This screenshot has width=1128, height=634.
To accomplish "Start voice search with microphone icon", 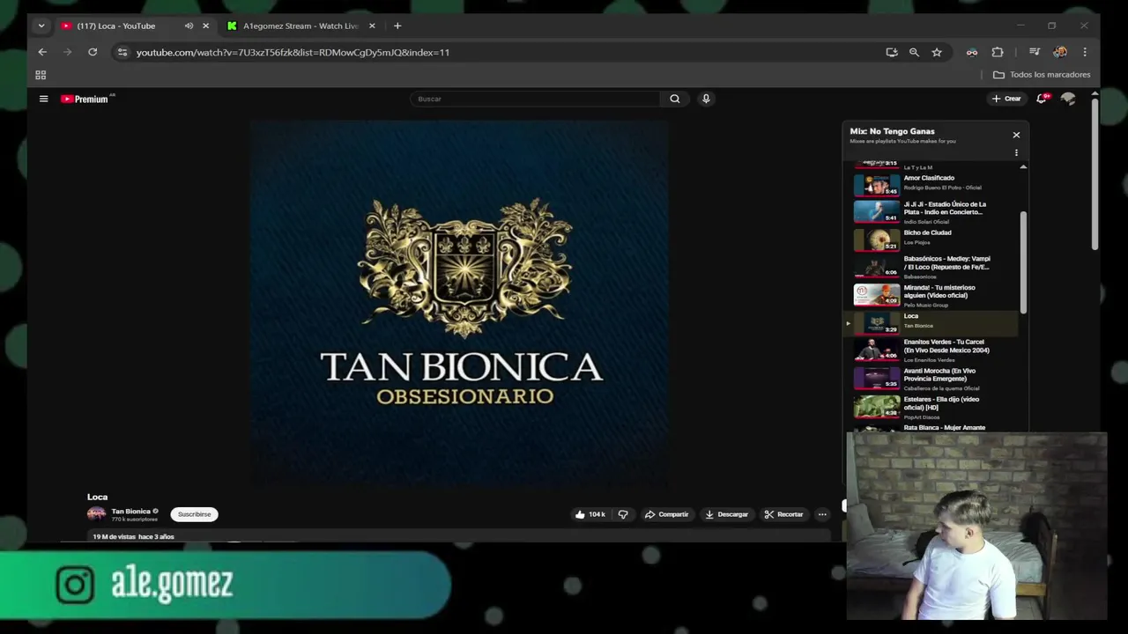I will 706,99.
